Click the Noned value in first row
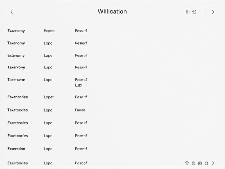 pos(49,31)
